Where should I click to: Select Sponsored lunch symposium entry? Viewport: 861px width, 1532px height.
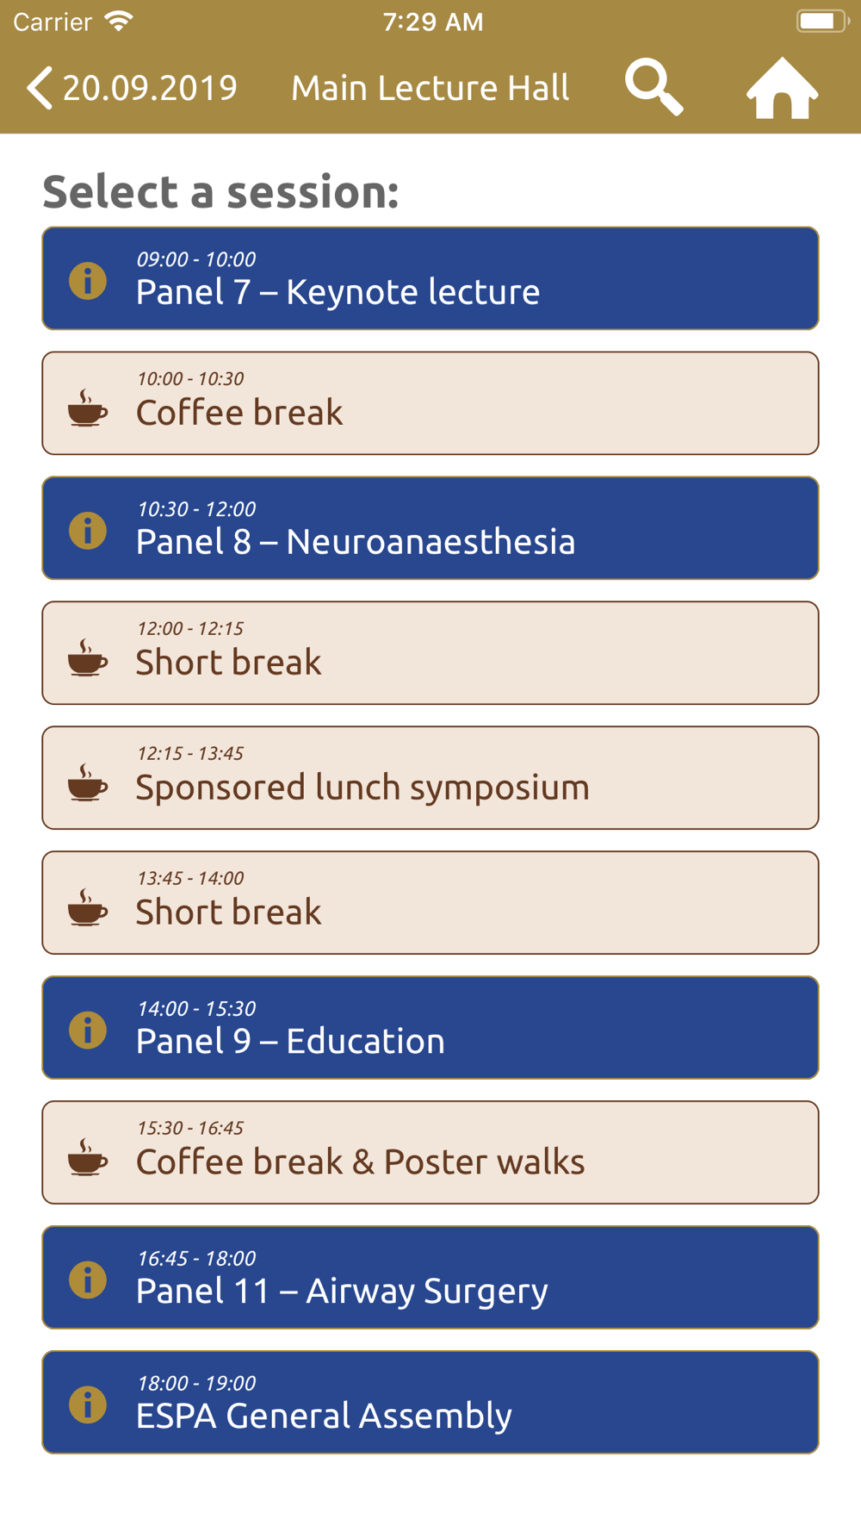click(x=430, y=778)
